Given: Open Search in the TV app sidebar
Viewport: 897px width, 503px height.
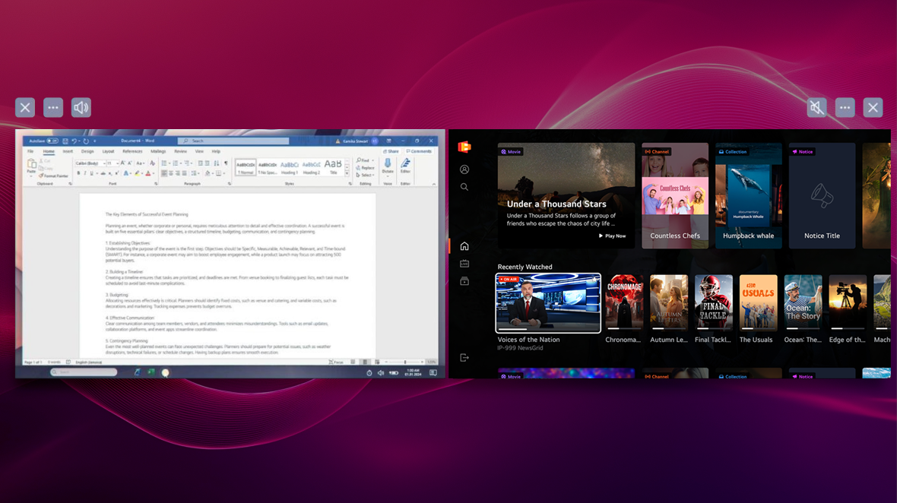Looking at the screenshot, I should click(x=464, y=185).
